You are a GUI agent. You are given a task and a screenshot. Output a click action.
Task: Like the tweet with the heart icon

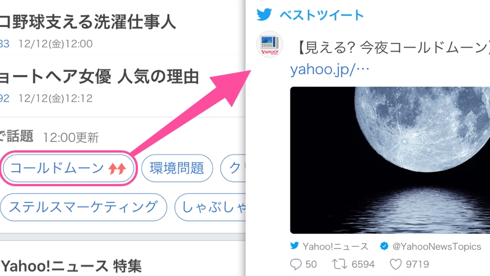coord(396,264)
